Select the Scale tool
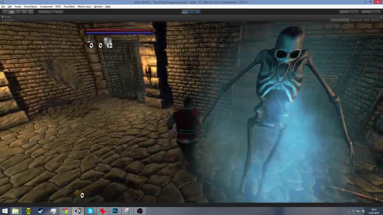 [x=24, y=12]
